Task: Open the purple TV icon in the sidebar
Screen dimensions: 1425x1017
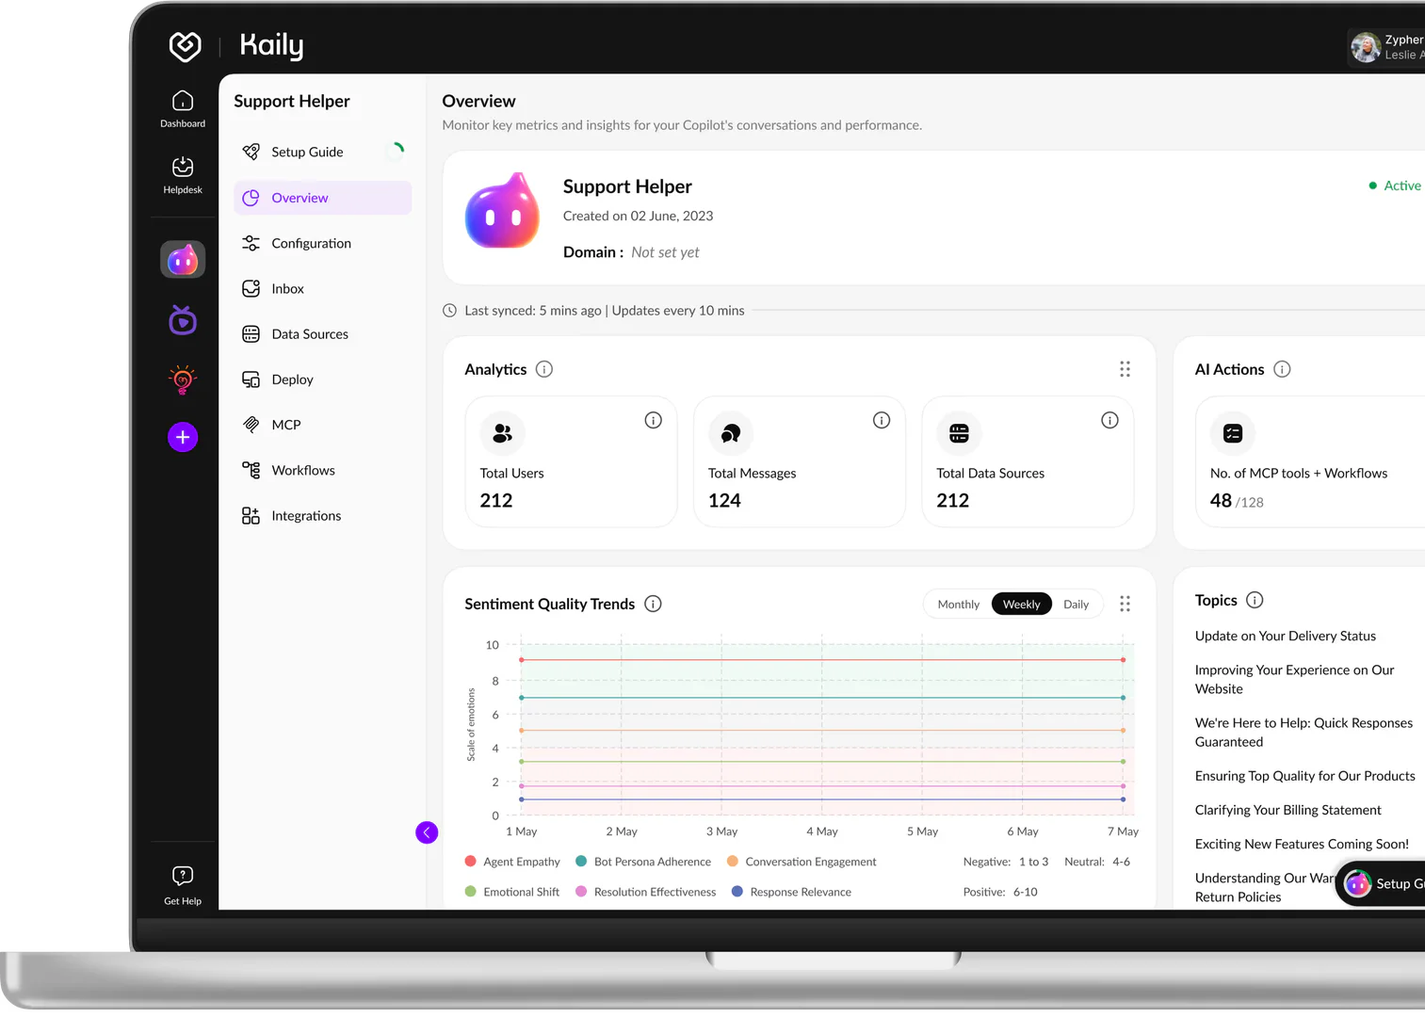Action: (x=182, y=319)
